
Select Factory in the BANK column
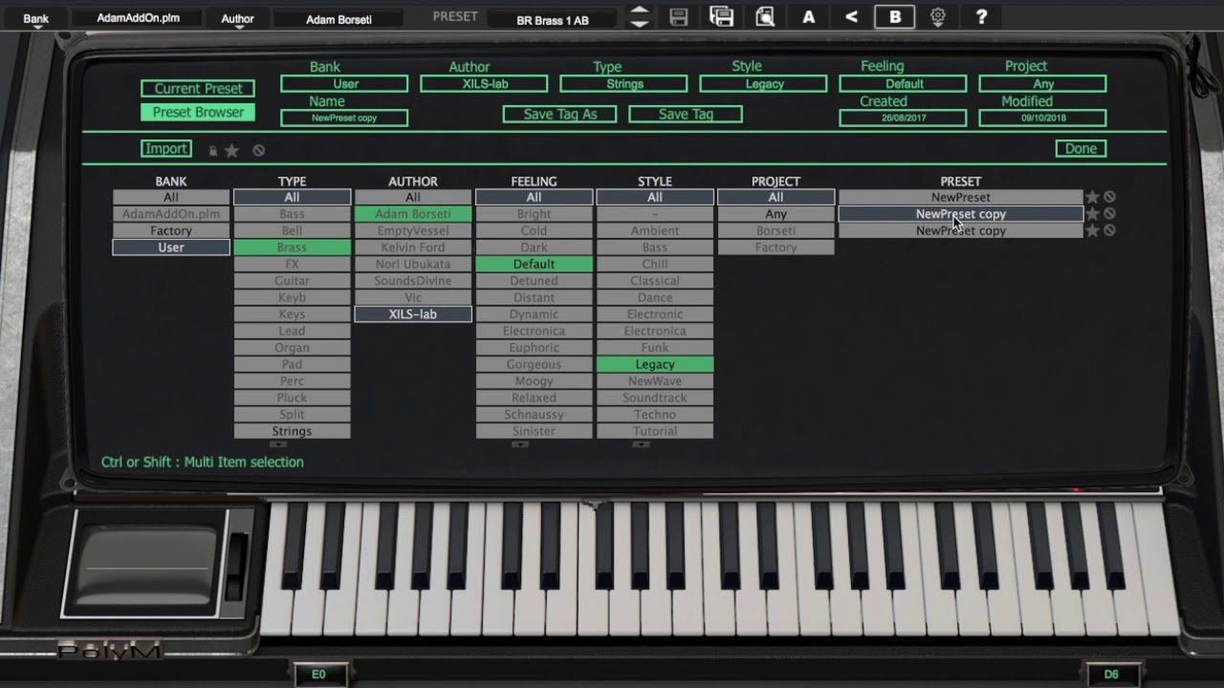(x=171, y=230)
